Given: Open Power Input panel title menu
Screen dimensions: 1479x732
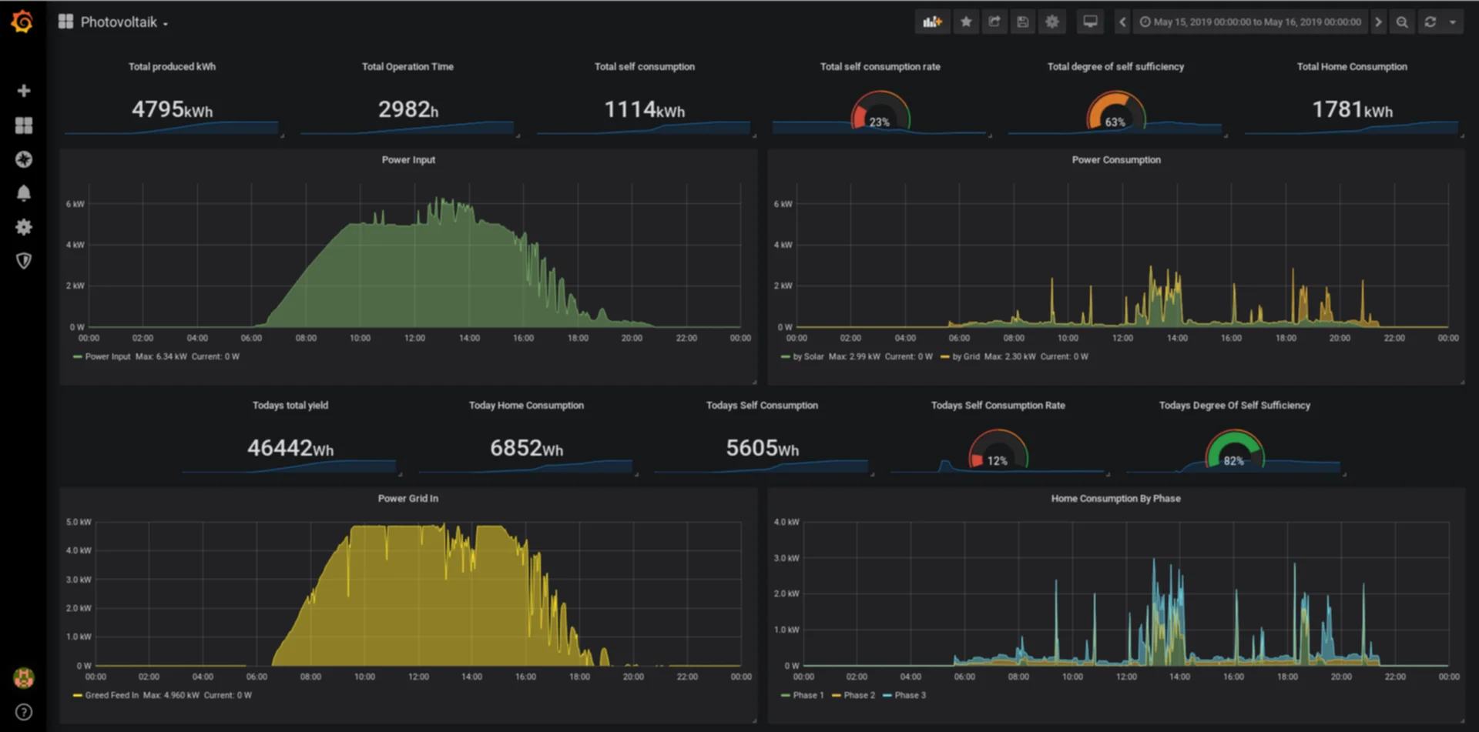Looking at the screenshot, I should (x=408, y=160).
